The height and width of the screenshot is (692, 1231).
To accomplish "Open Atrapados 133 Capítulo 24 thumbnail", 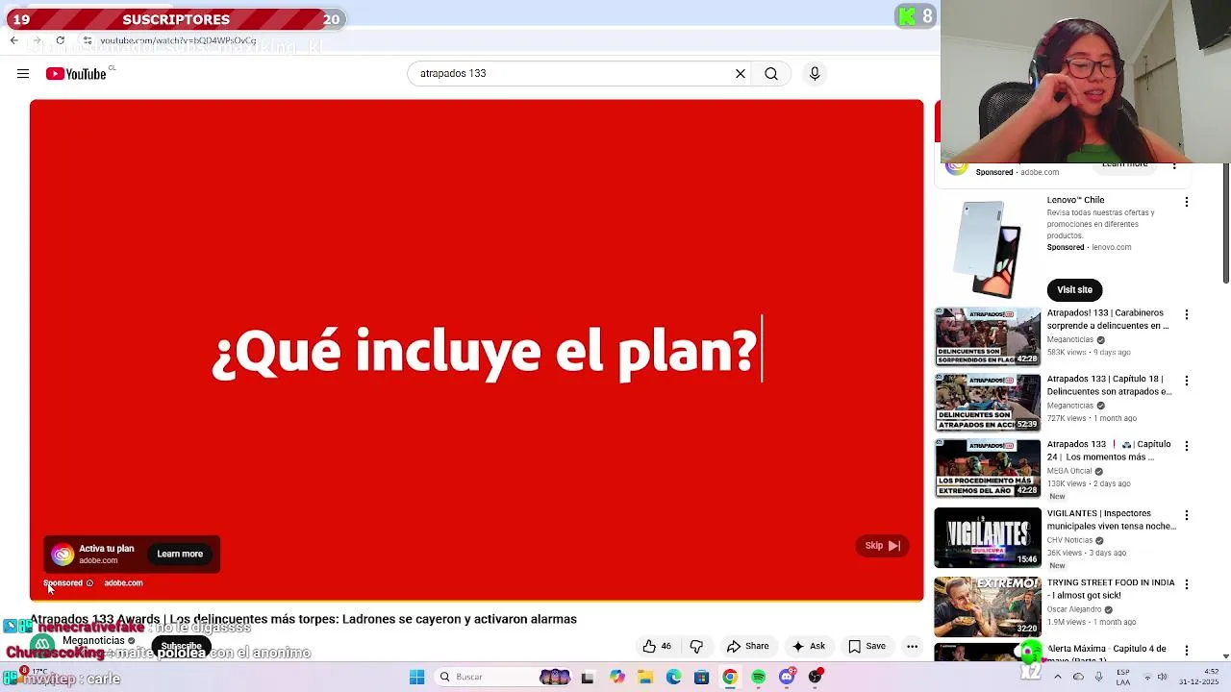I will pos(988,469).
